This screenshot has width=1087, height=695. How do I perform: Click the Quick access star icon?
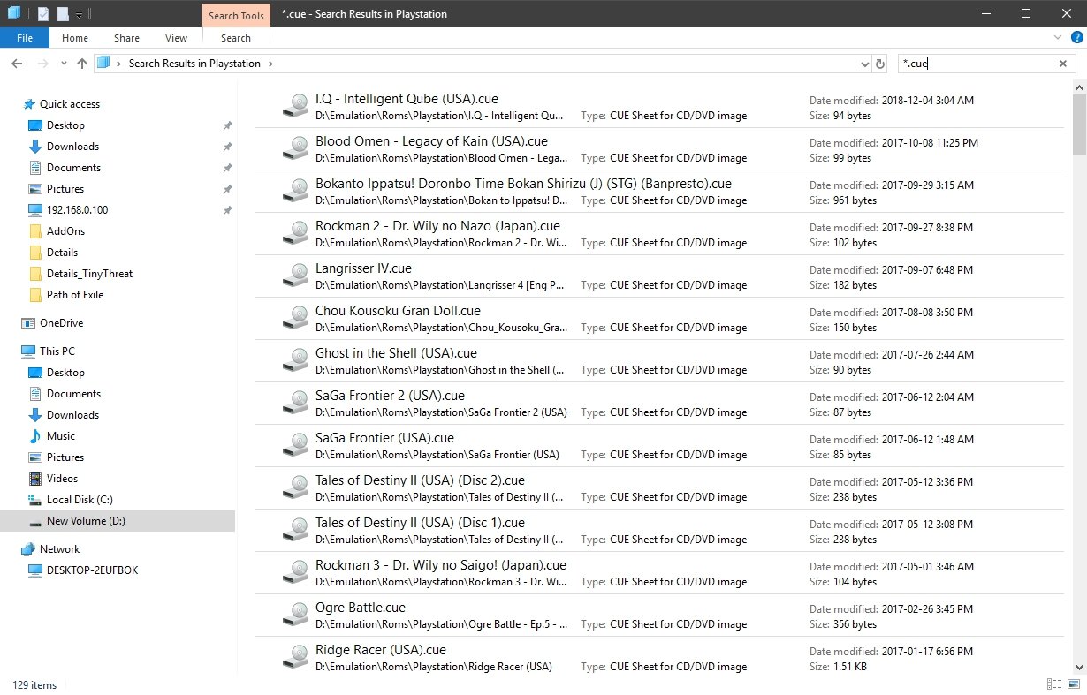click(x=28, y=104)
